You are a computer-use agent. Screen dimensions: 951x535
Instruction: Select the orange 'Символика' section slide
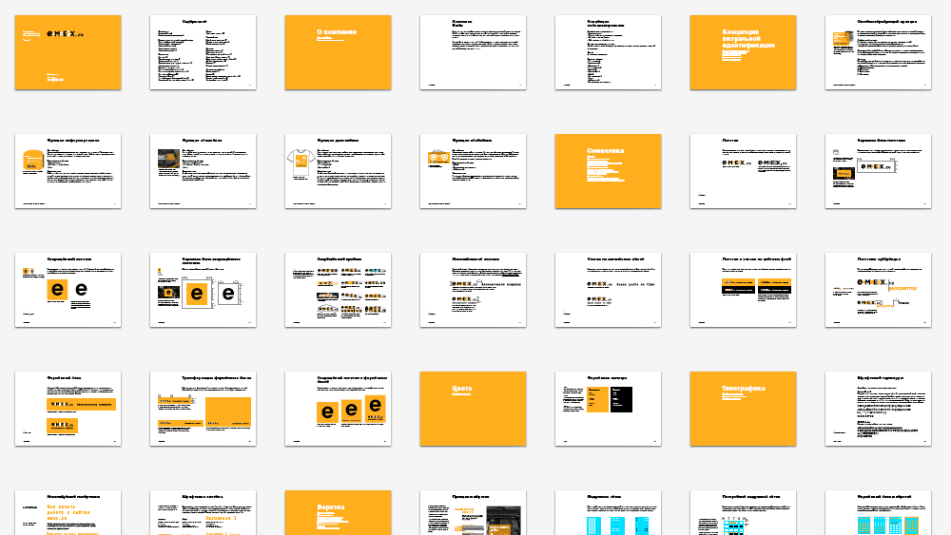[x=608, y=171]
